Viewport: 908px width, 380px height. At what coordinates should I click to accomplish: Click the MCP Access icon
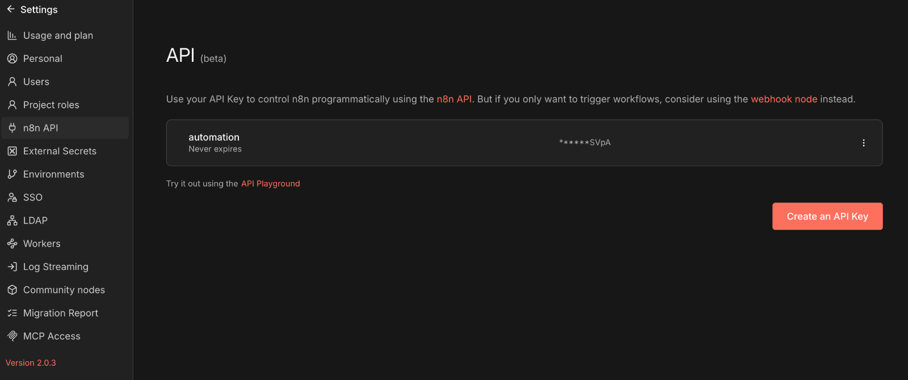12,336
